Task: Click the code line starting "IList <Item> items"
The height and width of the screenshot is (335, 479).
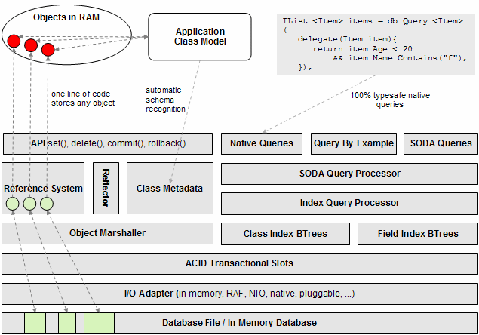Action: 373,21
